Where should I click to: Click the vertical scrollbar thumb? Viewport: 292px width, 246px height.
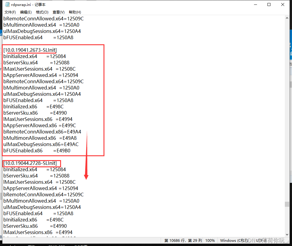click(287, 204)
